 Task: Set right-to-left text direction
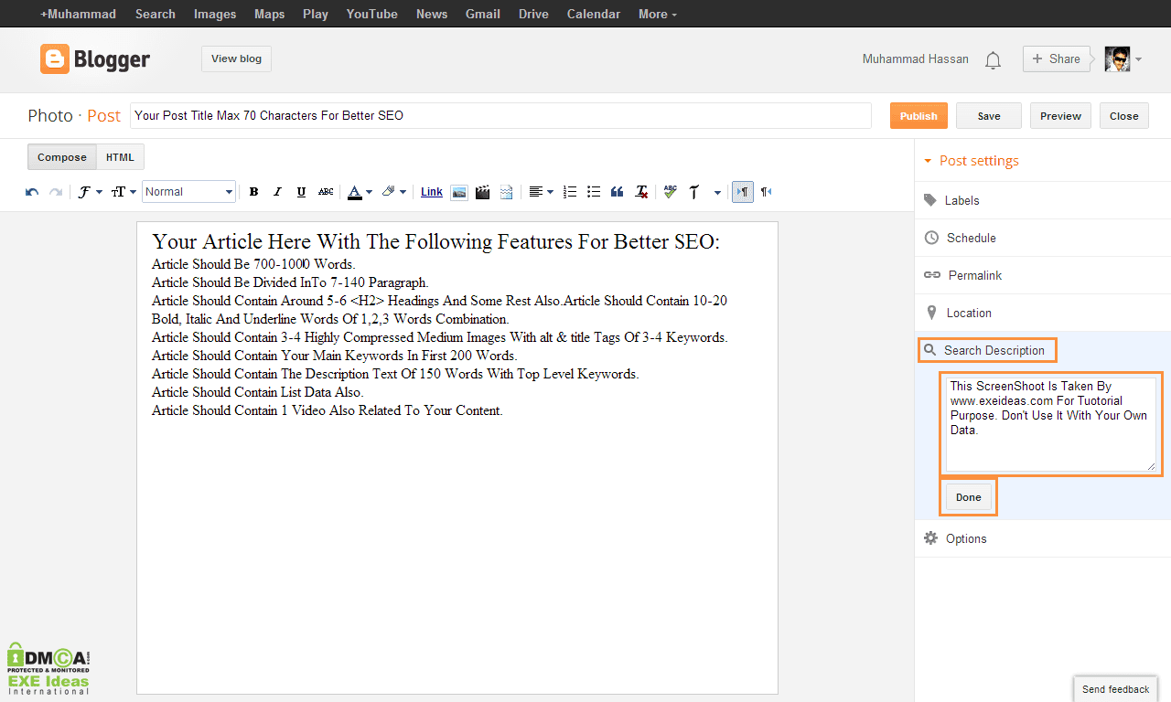pos(767,192)
